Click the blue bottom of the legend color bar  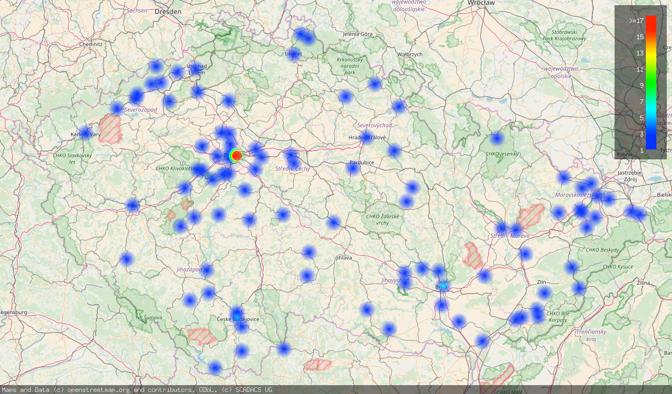tap(651, 146)
